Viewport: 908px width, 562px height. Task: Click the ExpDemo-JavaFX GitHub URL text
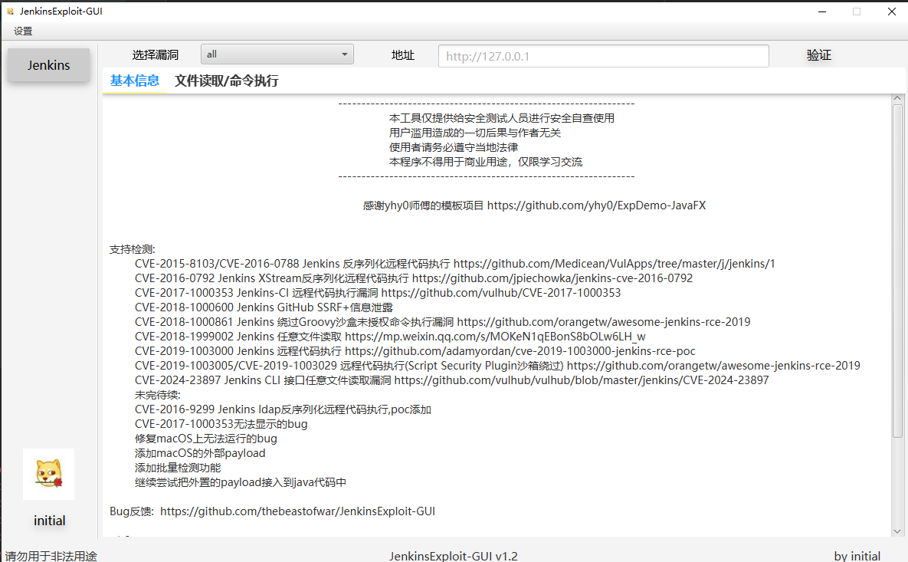click(x=596, y=205)
